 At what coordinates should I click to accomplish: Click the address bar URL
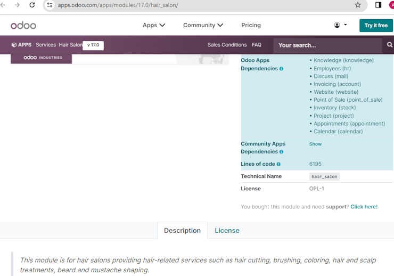(118, 5)
